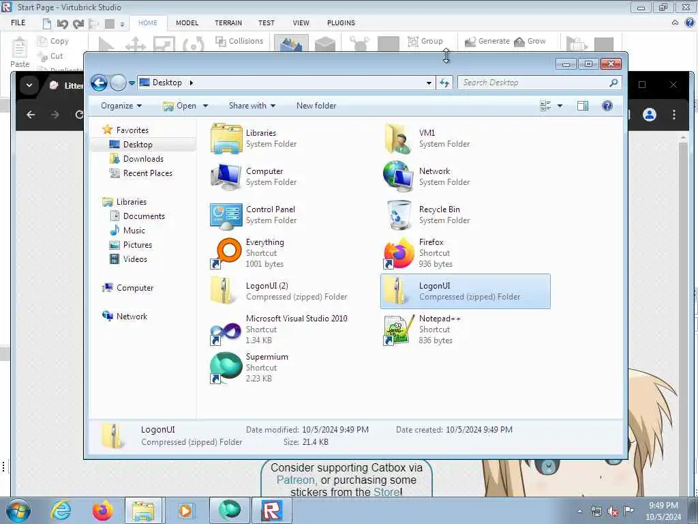Click New document icon in Studio toolbar
The width and height of the screenshot is (698, 524).
click(47, 24)
